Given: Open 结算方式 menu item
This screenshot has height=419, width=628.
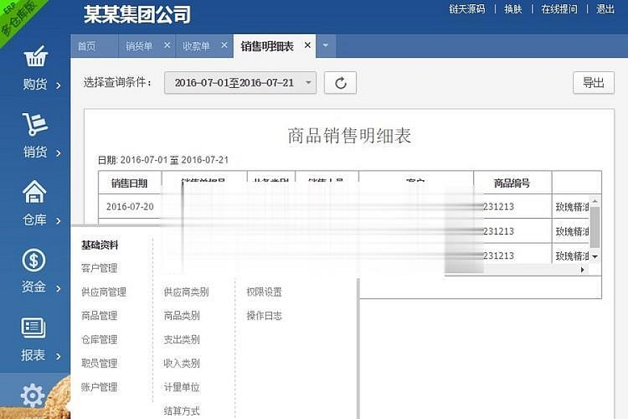Looking at the screenshot, I should [182, 411].
